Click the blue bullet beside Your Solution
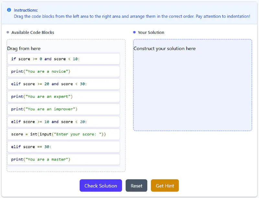259x198 pixels. (x=134, y=32)
